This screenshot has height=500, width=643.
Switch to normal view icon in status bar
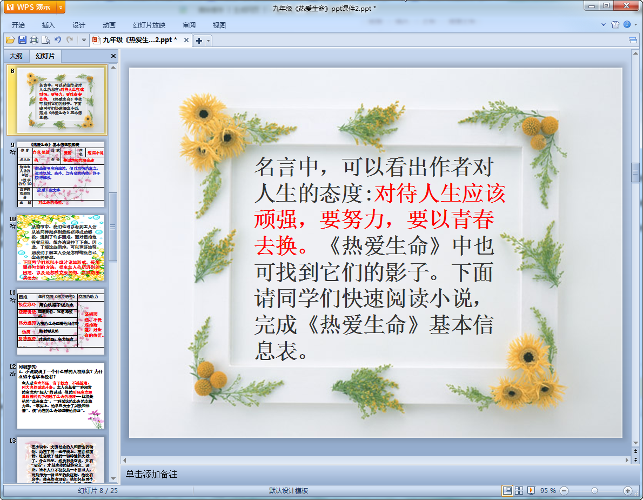click(507, 491)
